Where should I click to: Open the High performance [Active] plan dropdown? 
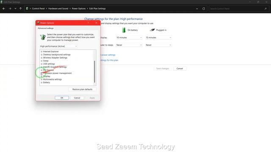coord(58,46)
